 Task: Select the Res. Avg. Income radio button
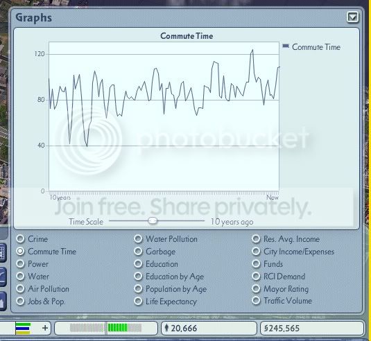256,239
